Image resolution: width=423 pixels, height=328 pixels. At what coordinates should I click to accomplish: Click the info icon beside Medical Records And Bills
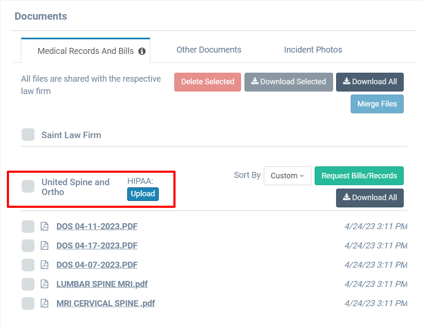point(142,51)
